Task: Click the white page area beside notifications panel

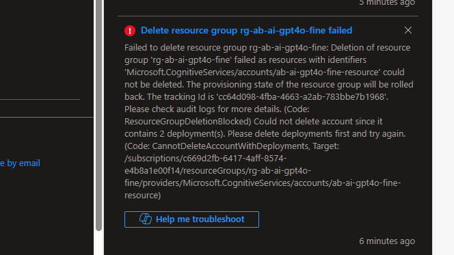Action: coord(443,127)
